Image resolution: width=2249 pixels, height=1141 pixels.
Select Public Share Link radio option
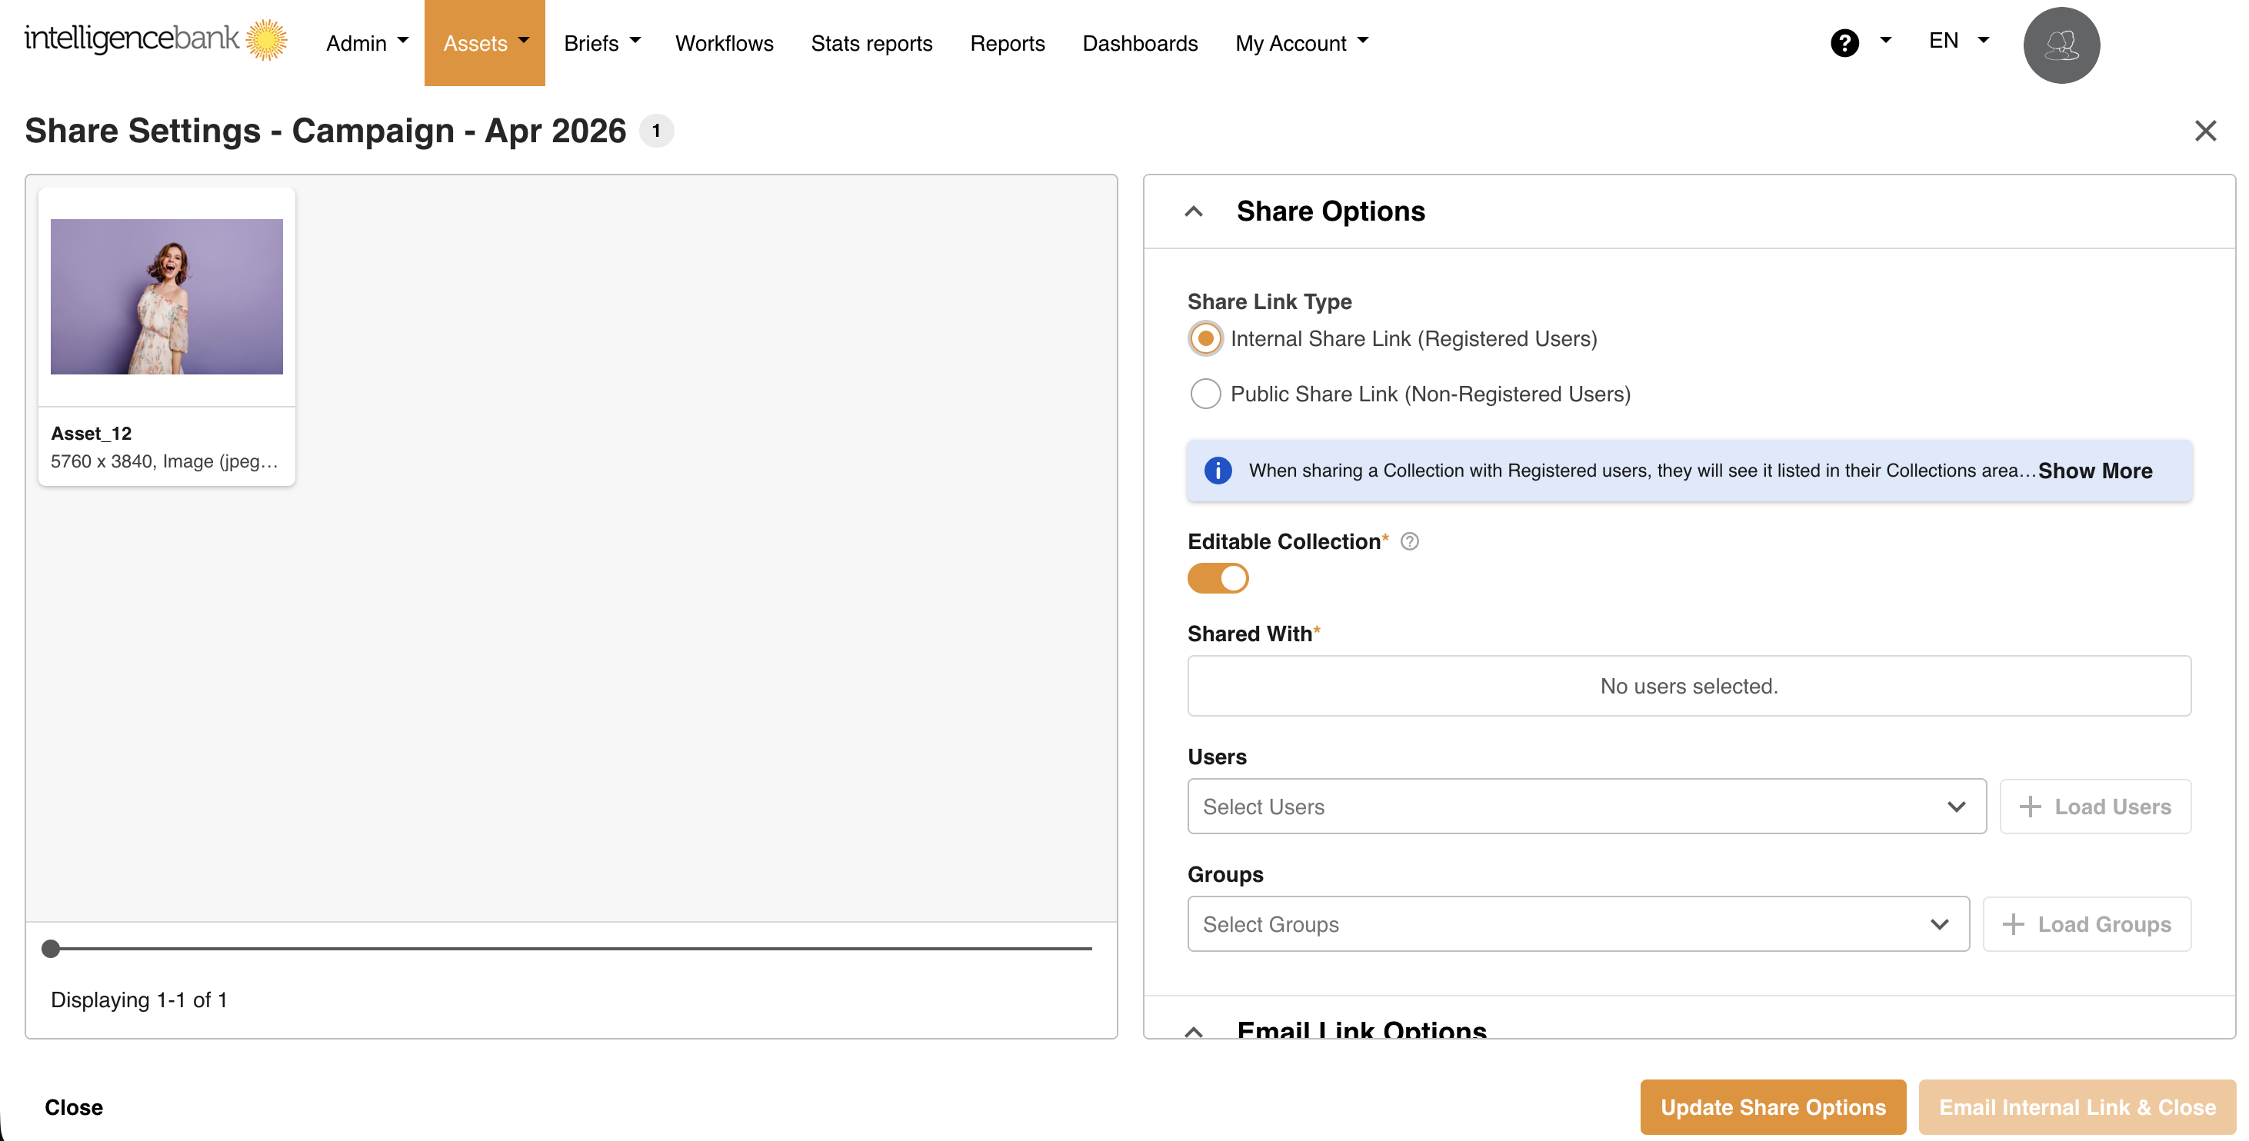[1204, 394]
